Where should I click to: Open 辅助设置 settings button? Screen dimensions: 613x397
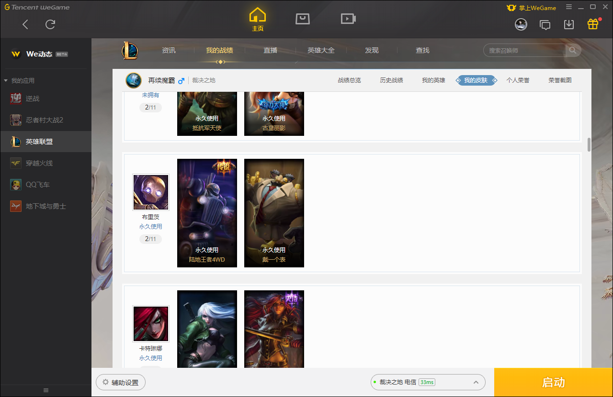click(121, 382)
